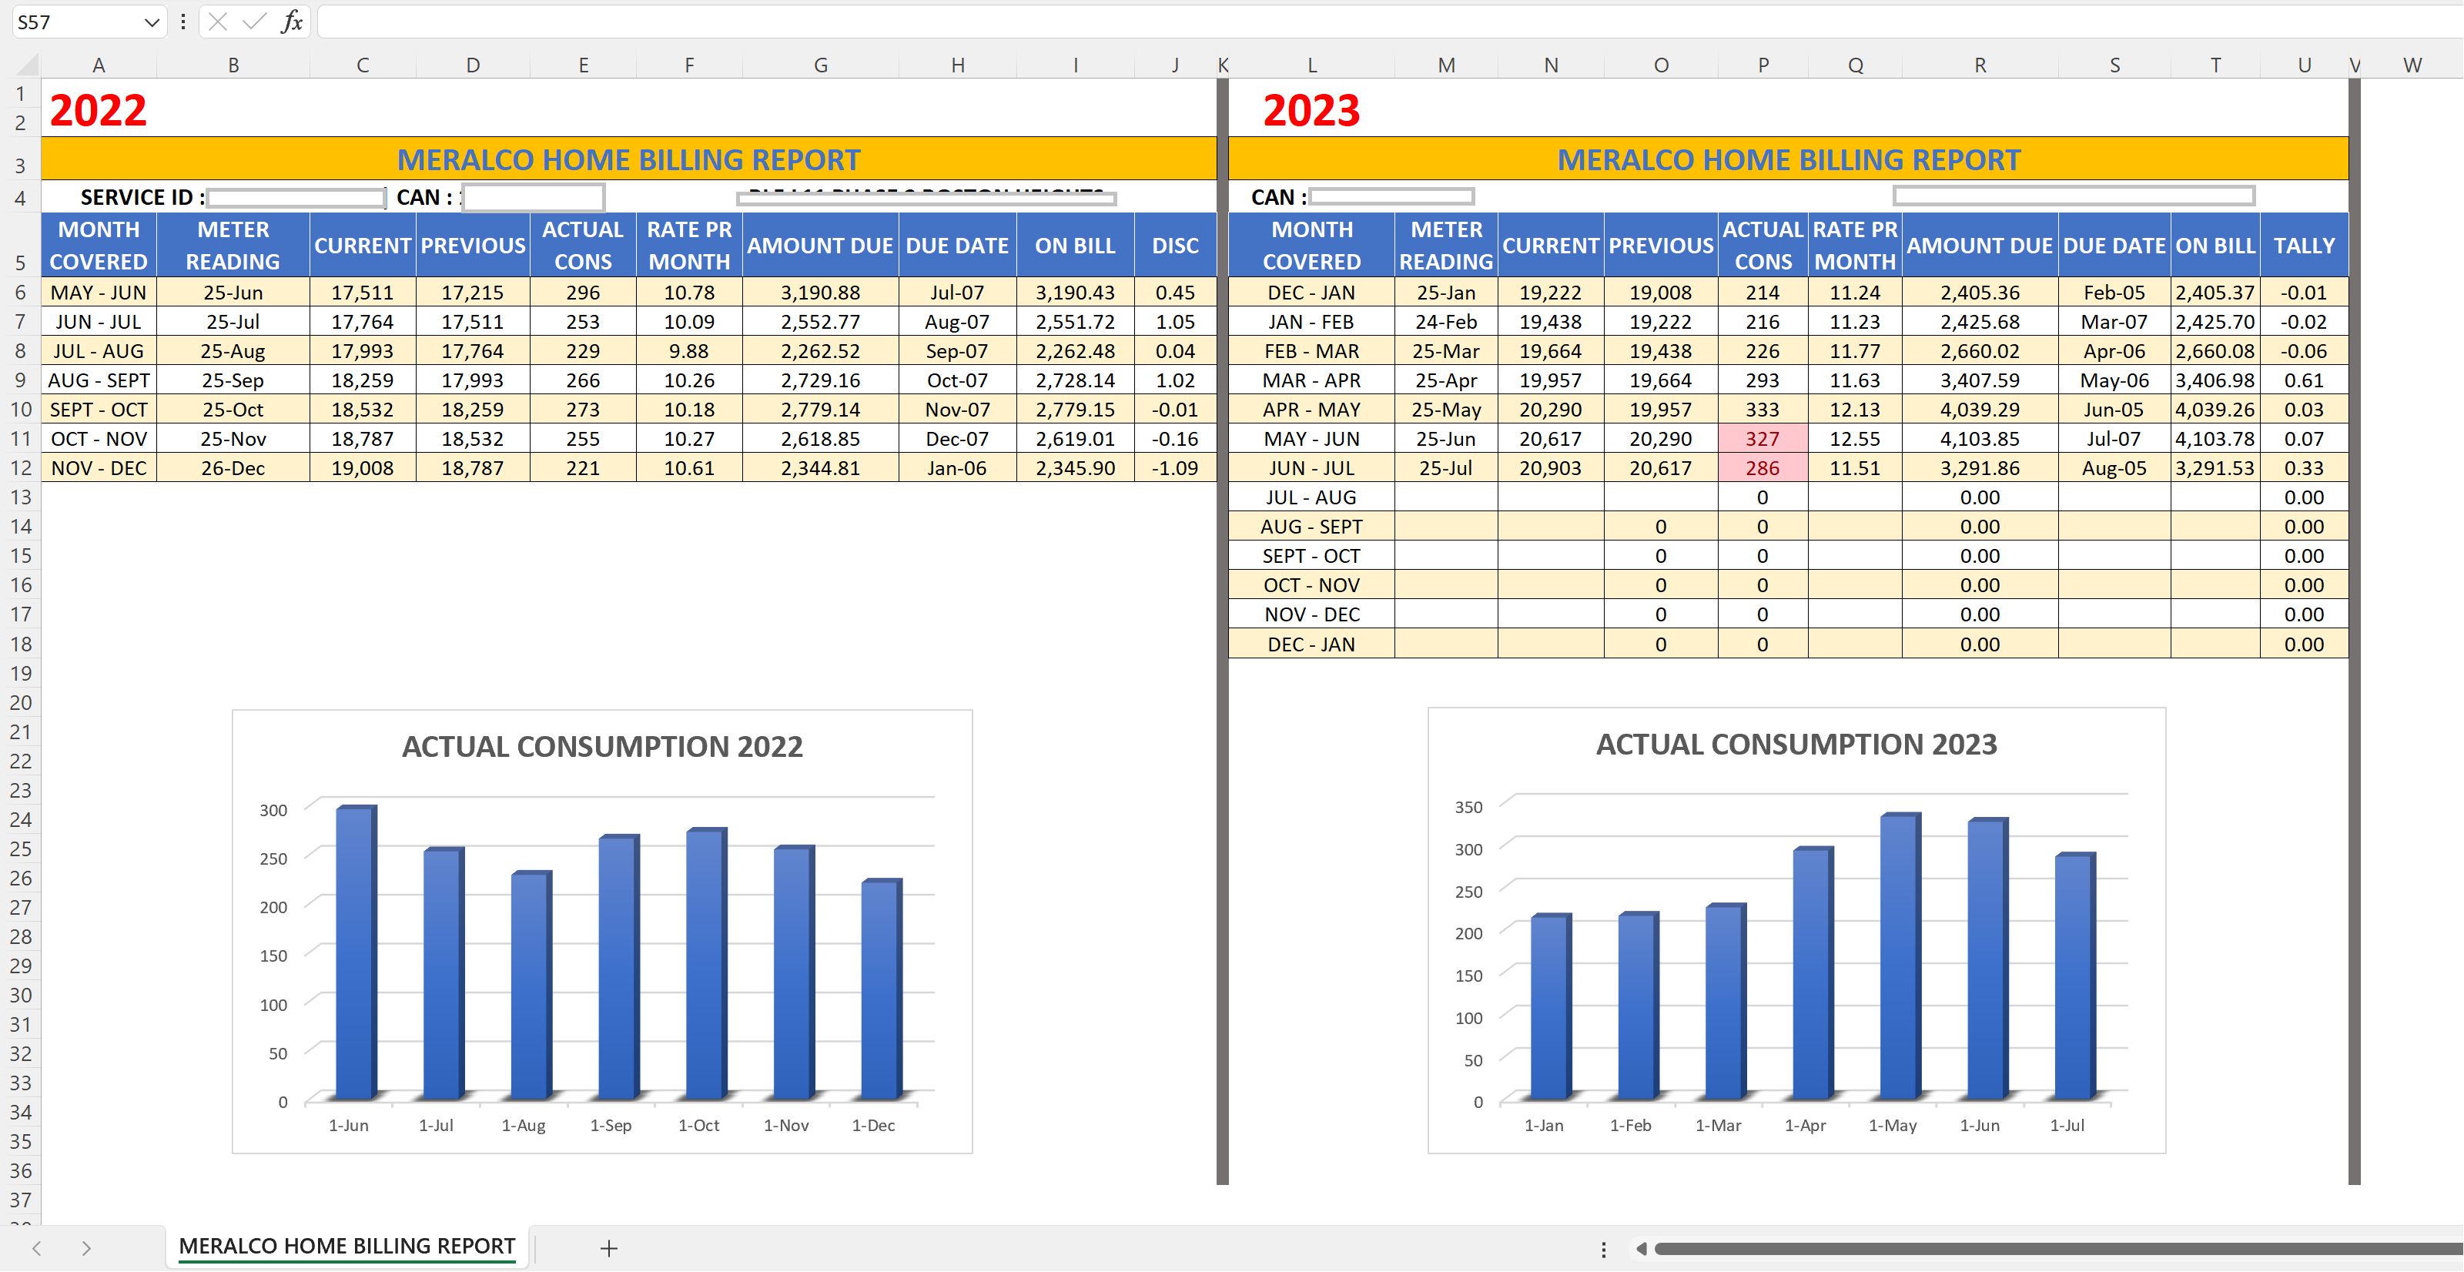Viewport: 2464px width, 1272px height.
Task: Click the Enter checkmark icon in formula bar
Action: click(253, 21)
